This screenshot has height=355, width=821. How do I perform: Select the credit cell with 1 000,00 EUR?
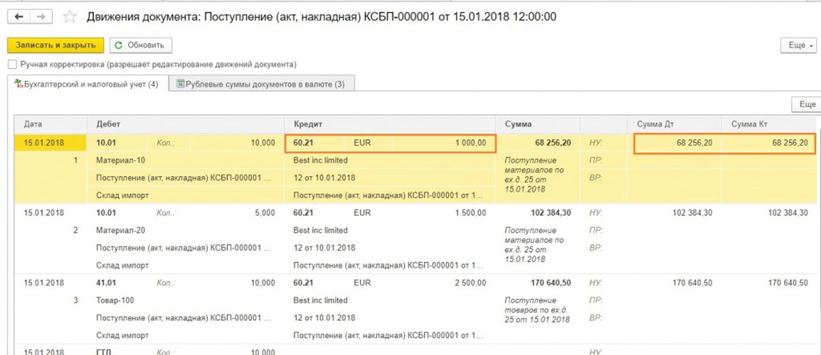click(390, 143)
